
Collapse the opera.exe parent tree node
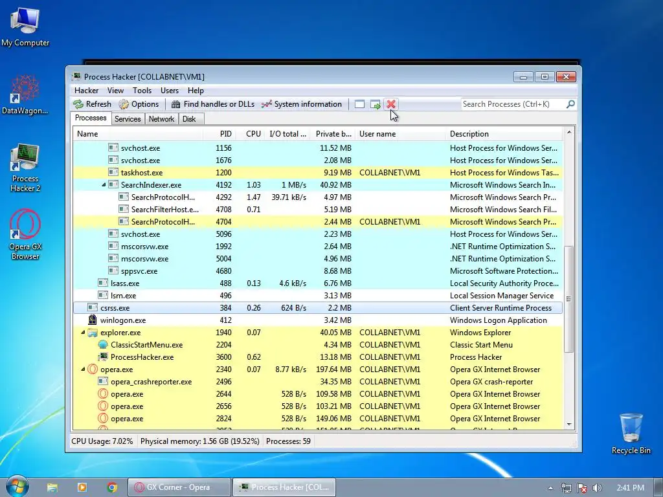83,370
